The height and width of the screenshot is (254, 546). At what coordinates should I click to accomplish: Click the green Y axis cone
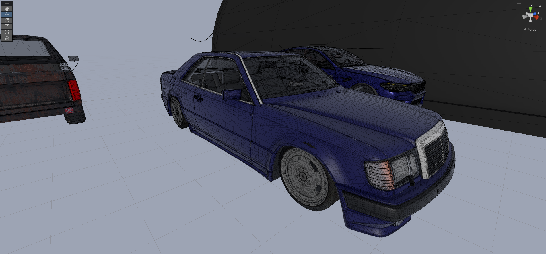tap(530, 10)
